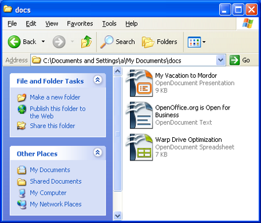
Task: Open the Views dropdown arrow
Action: click(x=204, y=42)
